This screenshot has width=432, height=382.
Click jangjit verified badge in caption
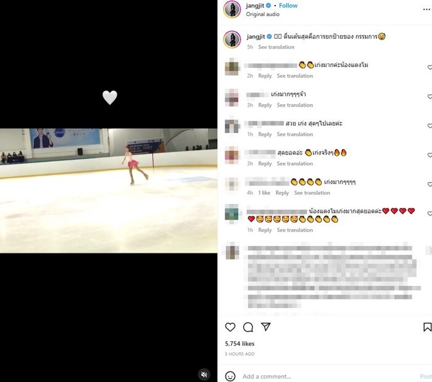tap(269, 36)
